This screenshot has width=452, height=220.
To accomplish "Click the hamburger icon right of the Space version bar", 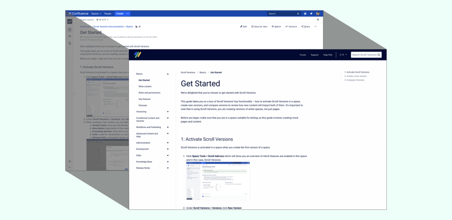I will click(318, 20).
